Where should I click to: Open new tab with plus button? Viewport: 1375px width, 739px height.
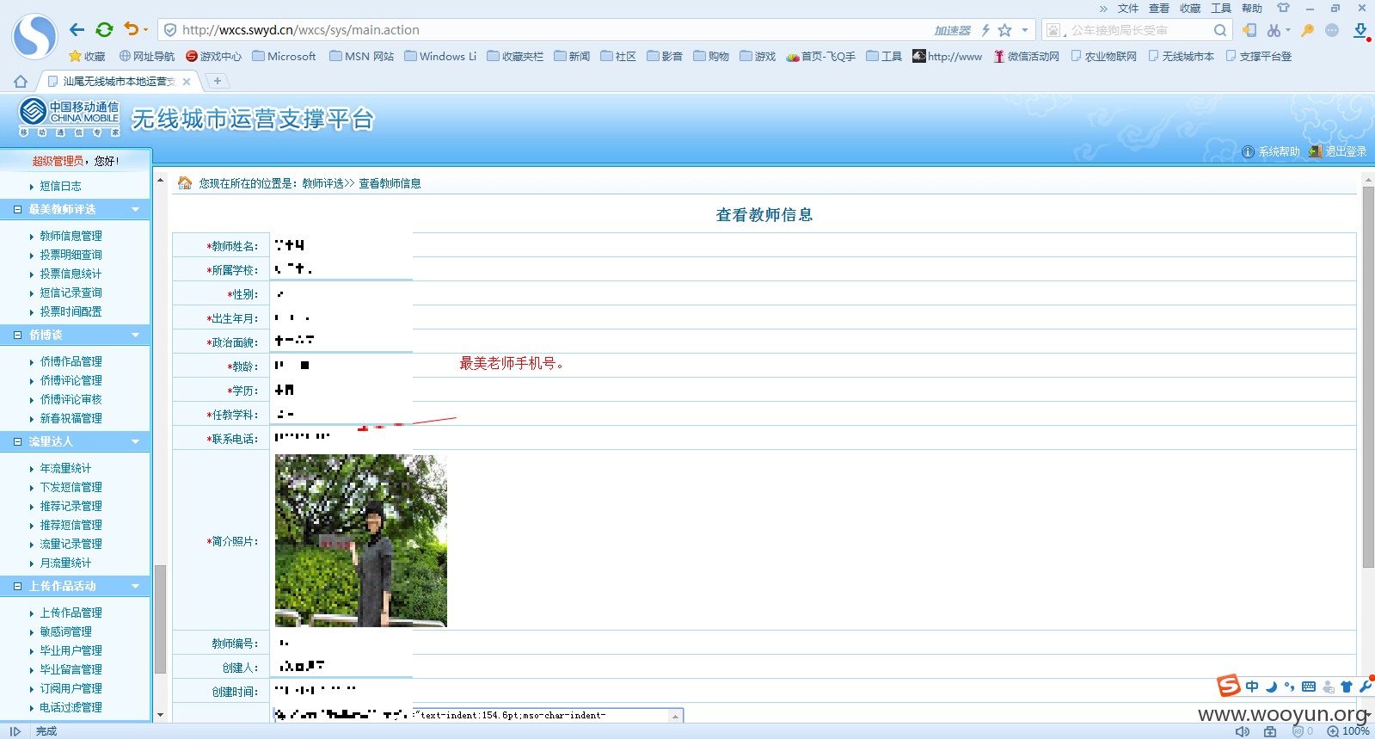pos(218,81)
